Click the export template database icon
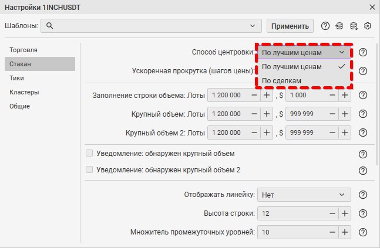The height and width of the screenshot is (248, 380). [354, 26]
